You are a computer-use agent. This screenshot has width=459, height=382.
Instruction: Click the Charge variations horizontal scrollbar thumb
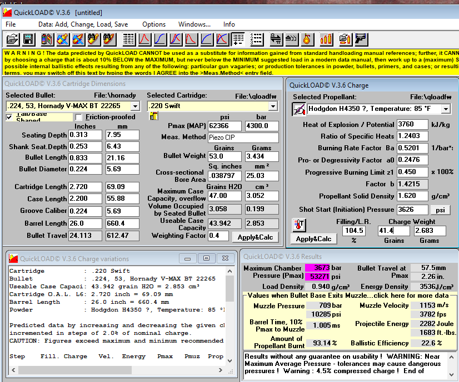tap(75, 370)
